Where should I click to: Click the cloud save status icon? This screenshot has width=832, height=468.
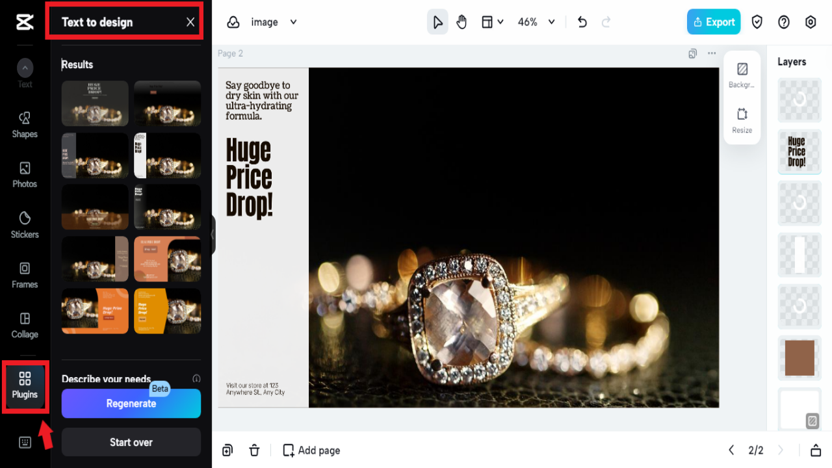coord(233,22)
